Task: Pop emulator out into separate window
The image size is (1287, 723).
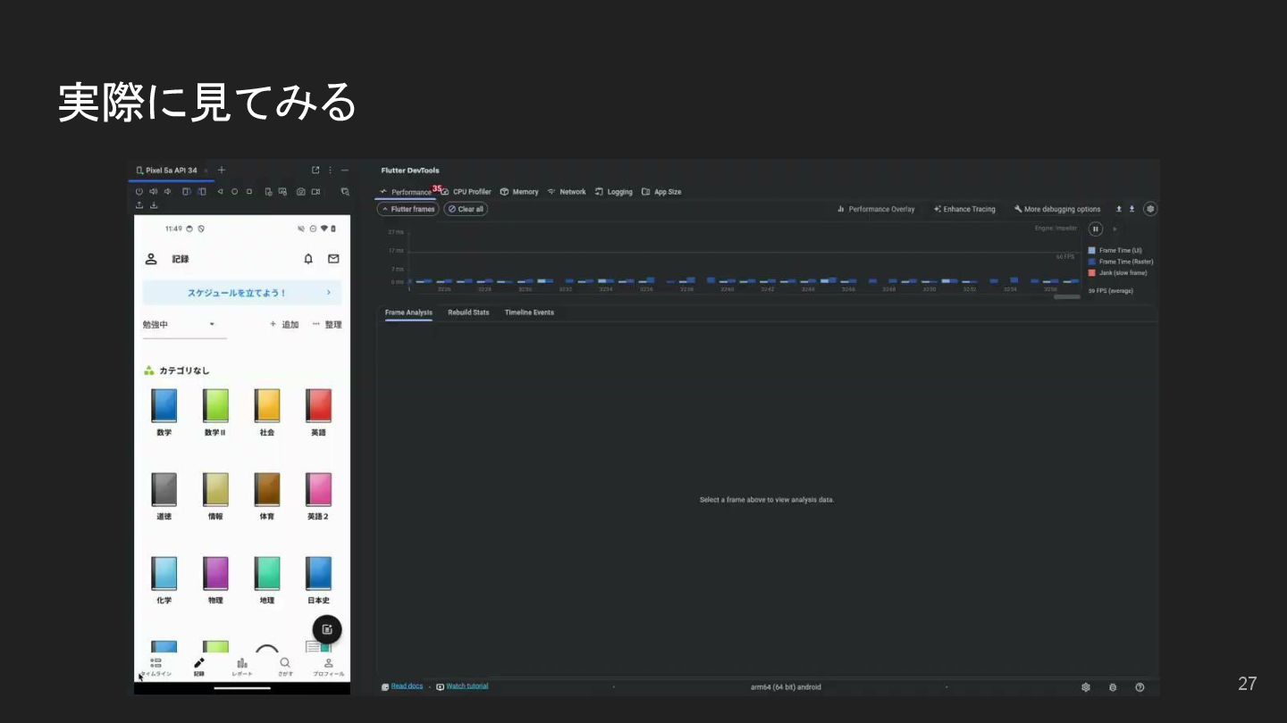Action: [x=315, y=170]
